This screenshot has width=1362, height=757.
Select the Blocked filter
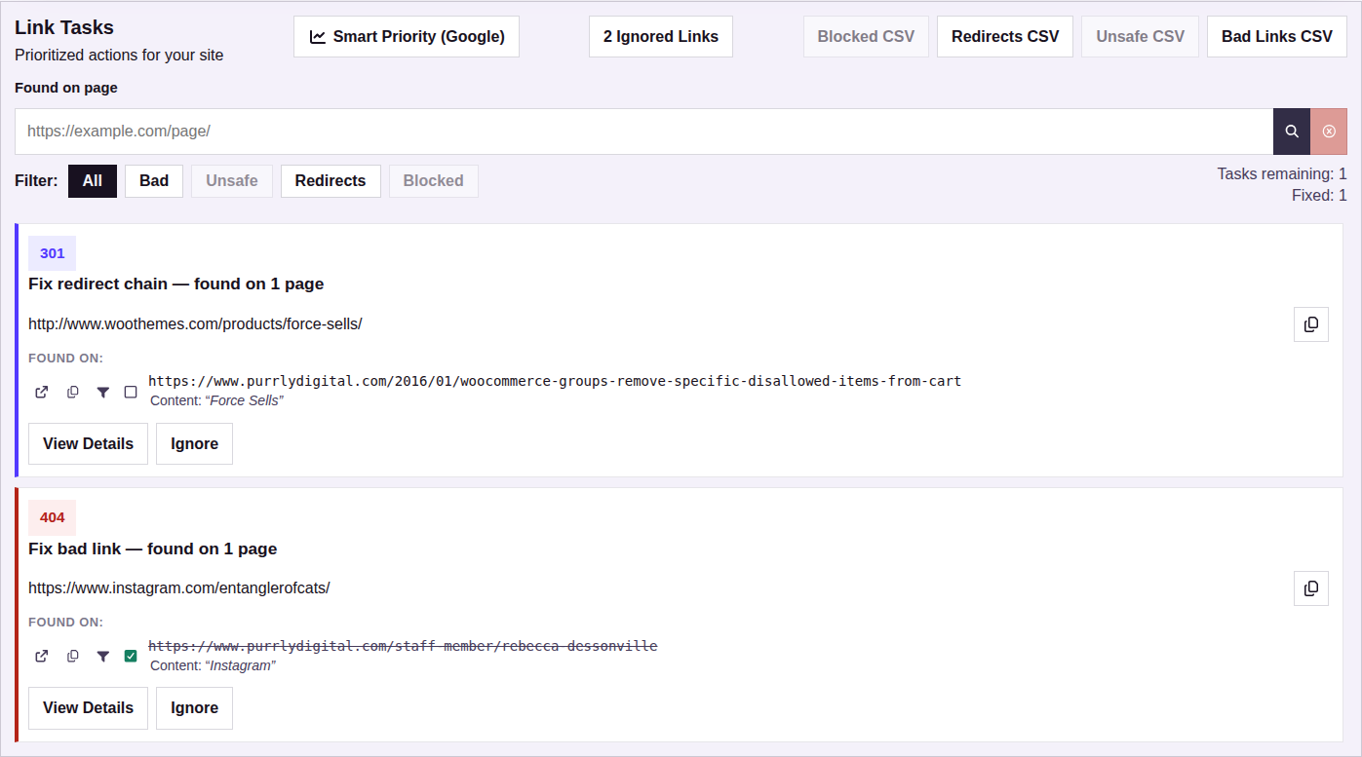pyautogui.click(x=434, y=181)
